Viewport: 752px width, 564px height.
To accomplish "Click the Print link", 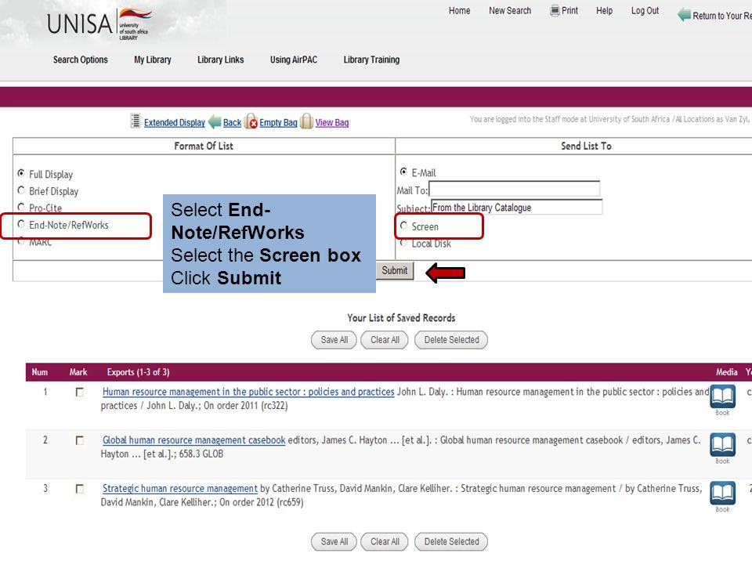I will tap(569, 10).
